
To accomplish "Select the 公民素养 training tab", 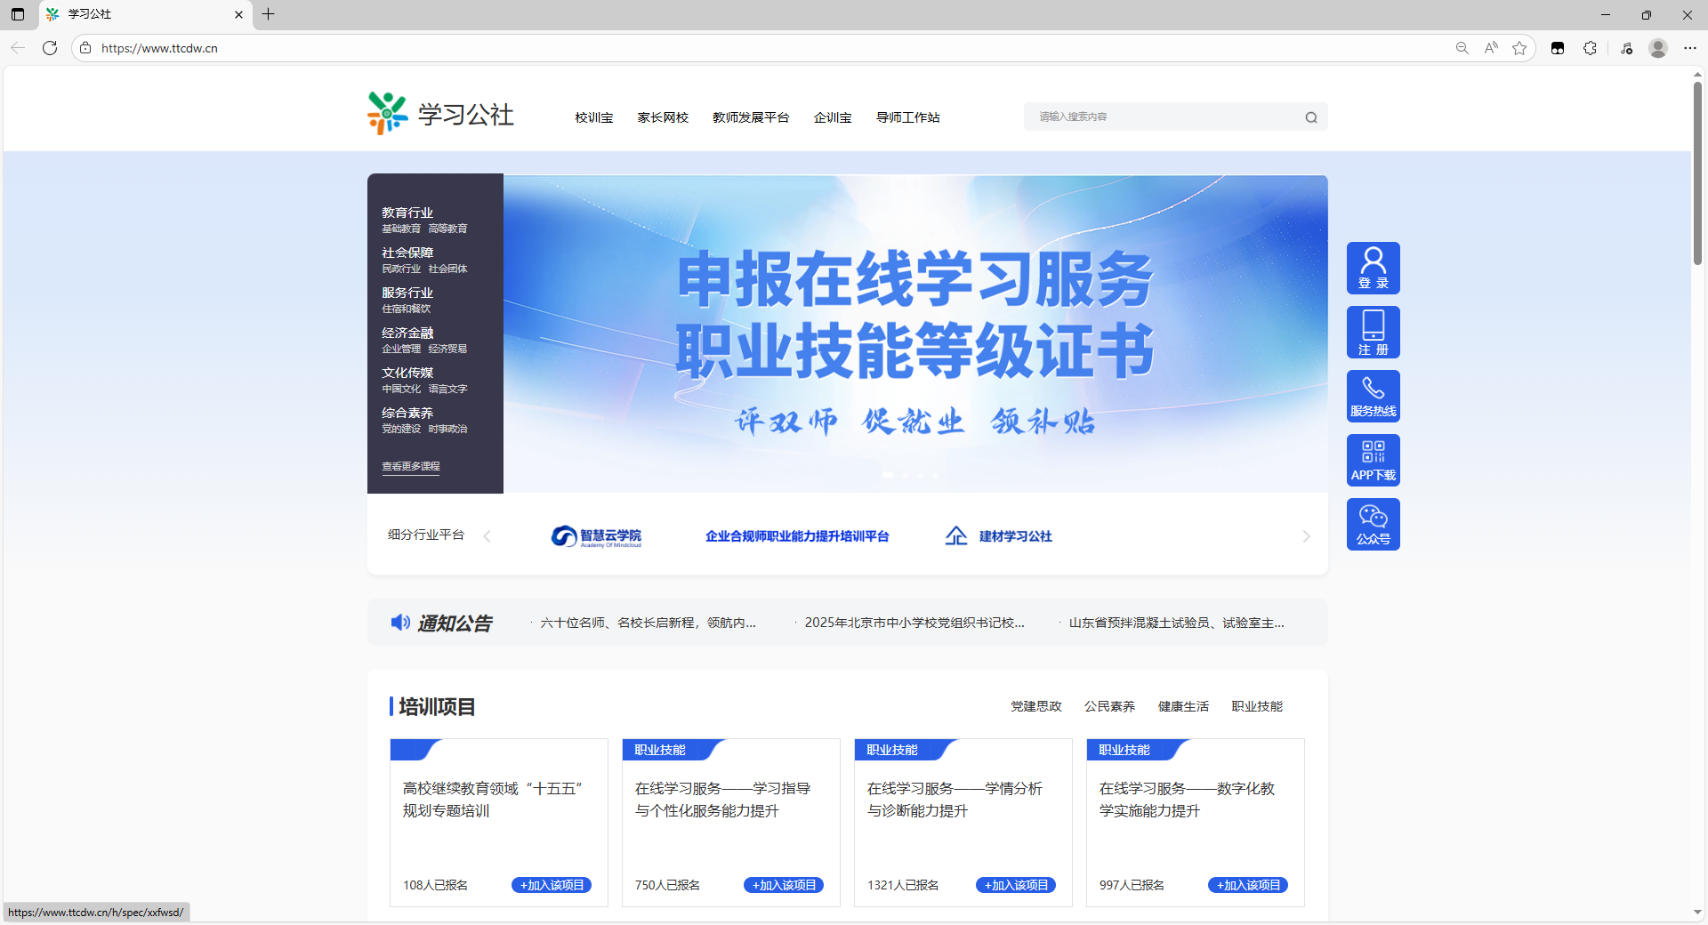I will [x=1109, y=706].
